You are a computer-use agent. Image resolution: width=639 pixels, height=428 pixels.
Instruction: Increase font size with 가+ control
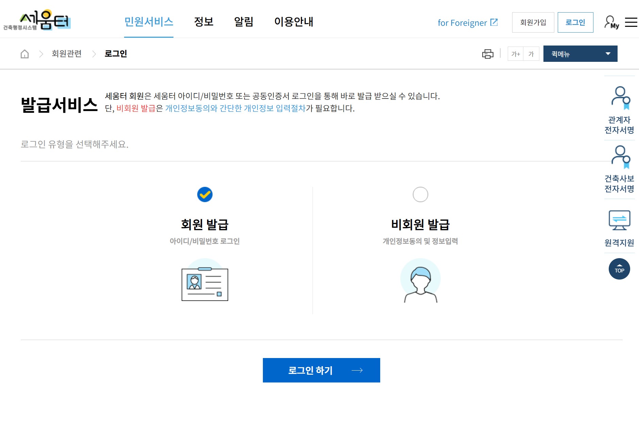(515, 54)
